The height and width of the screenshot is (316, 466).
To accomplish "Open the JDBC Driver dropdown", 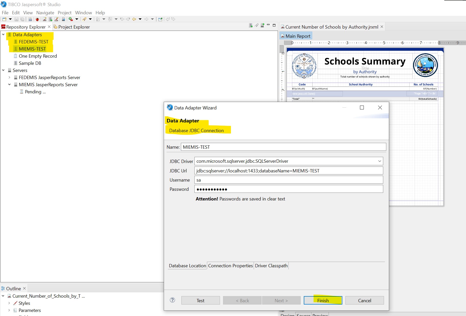I will (x=379, y=161).
